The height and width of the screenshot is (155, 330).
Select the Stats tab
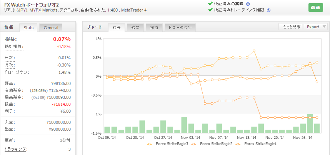click(x=28, y=28)
